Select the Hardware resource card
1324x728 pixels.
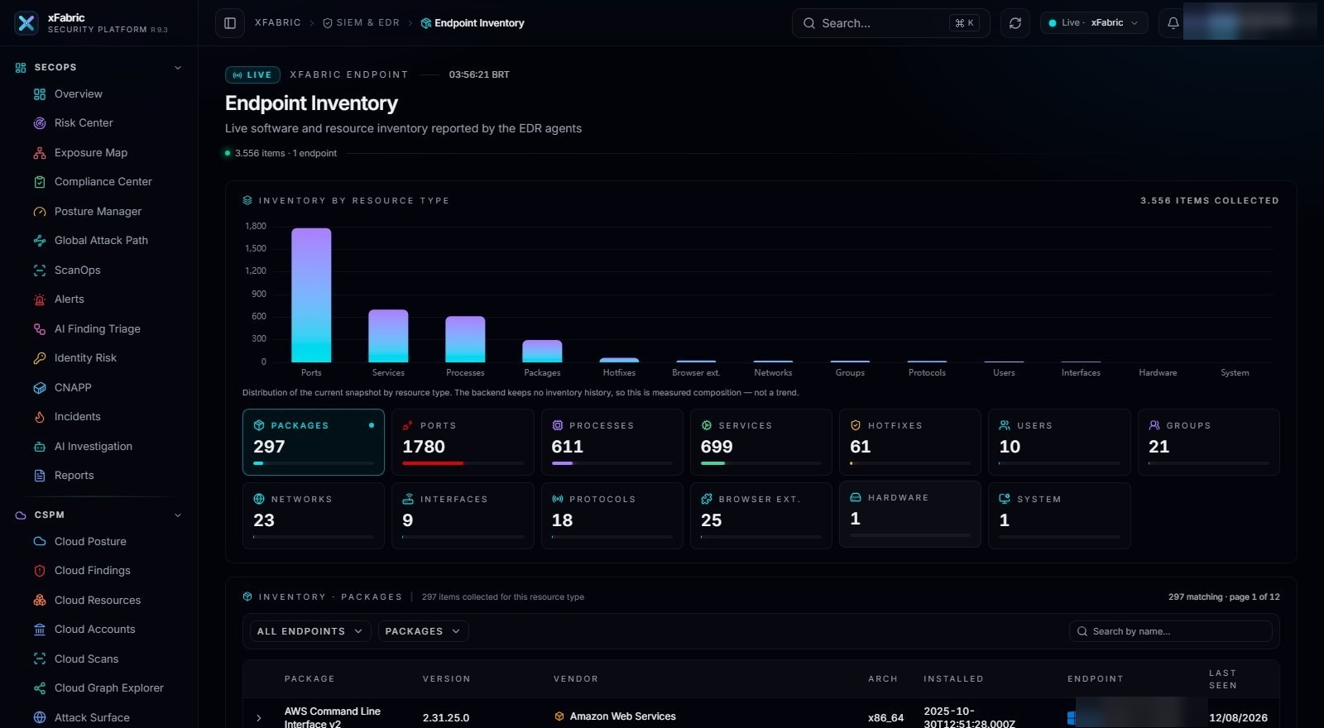point(910,514)
